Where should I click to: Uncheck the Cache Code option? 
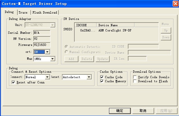pyautogui.click(x=102, y=77)
